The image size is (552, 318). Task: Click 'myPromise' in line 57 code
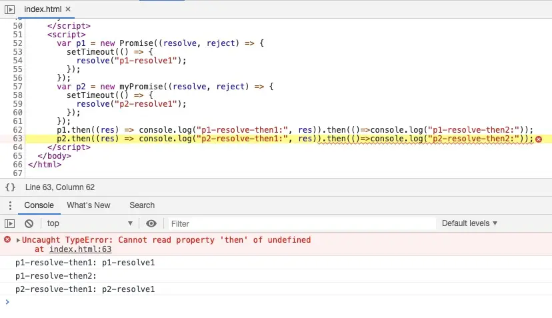141,87
